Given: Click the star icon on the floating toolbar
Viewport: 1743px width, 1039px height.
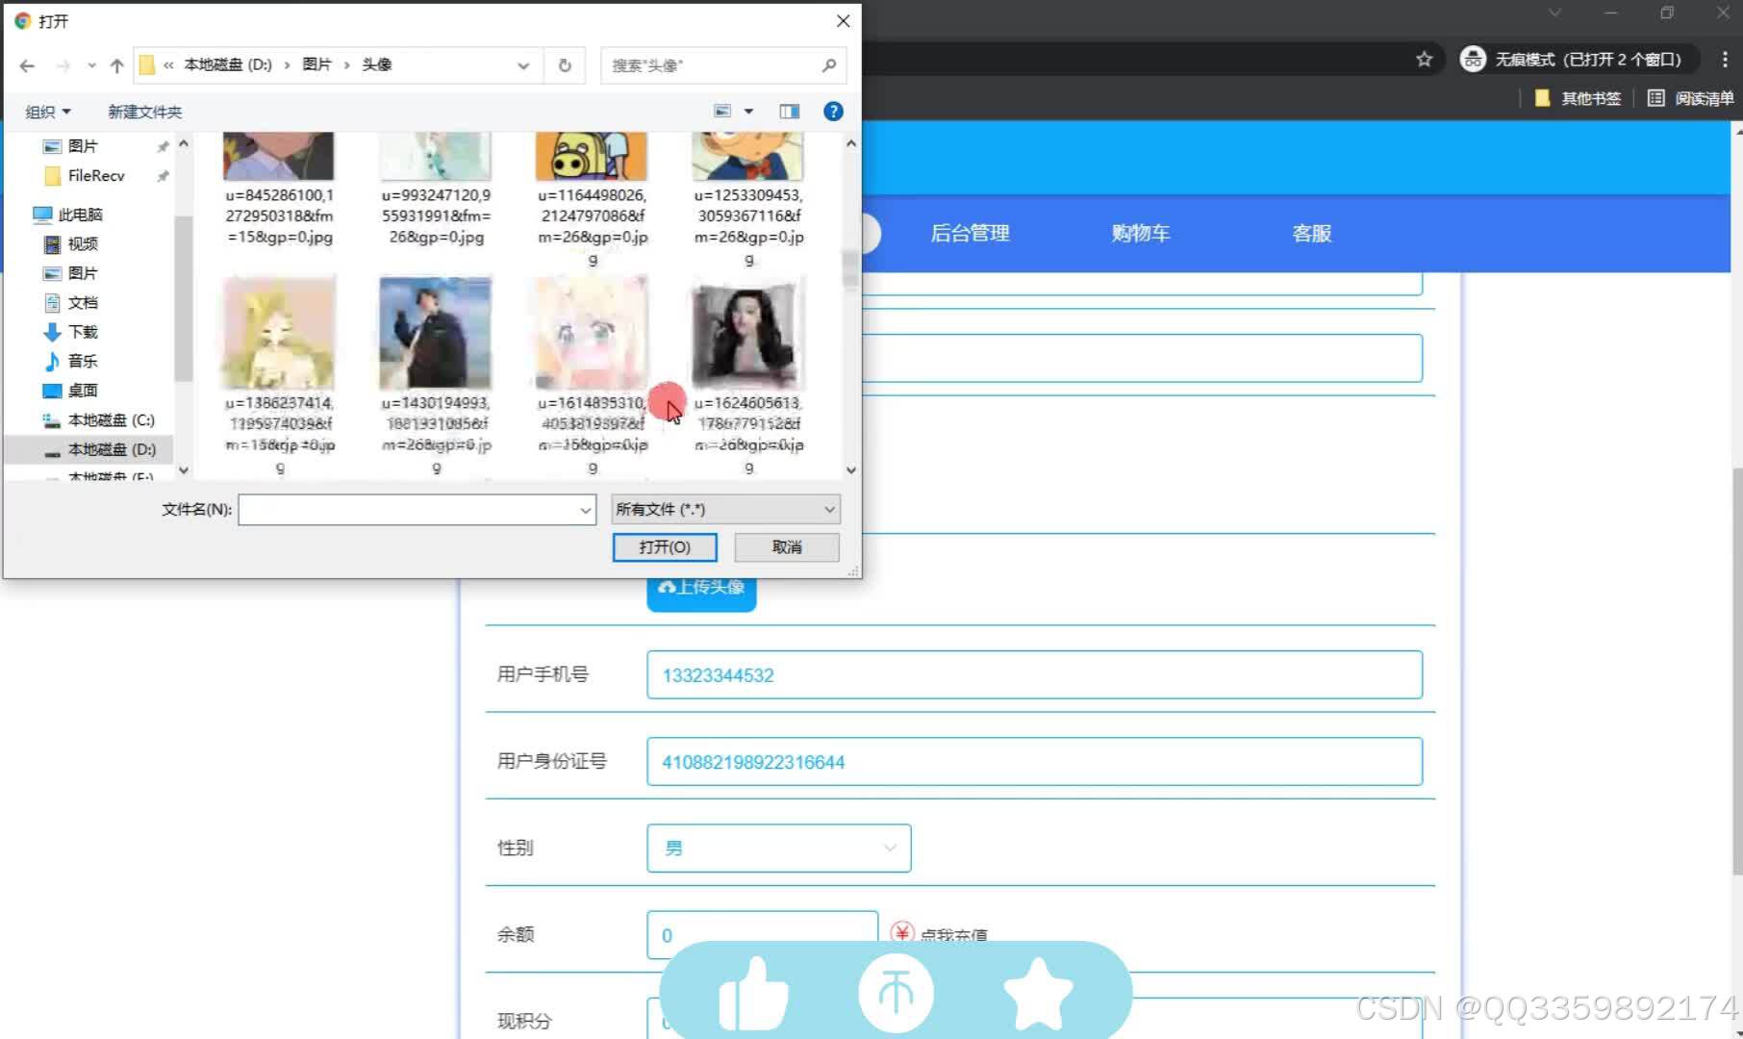Looking at the screenshot, I should pyautogui.click(x=1040, y=991).
